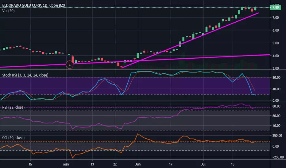Image resolution: width=286 pixels, height=168 pixels.
Task: Click the earnings 'E' marker circle
Action: (69, 64)
